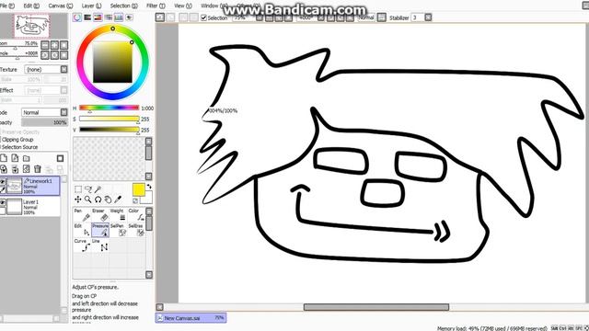Reset the navigator rotation angle
Viewport: 589px width, 331px height.
(64, 55)
